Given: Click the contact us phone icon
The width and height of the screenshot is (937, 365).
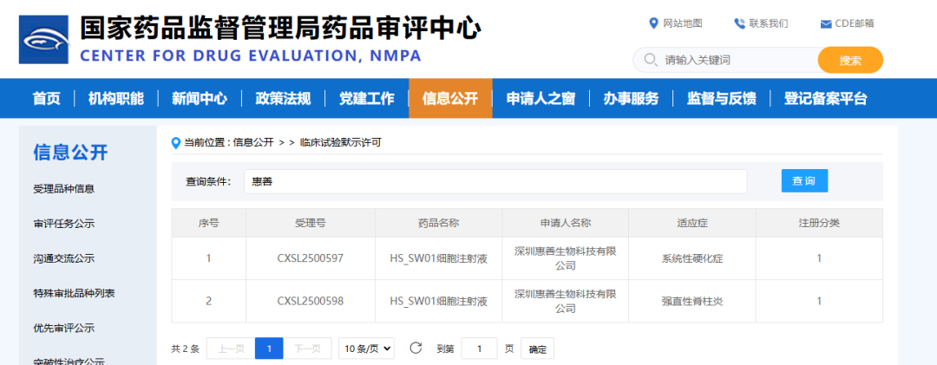Looking at the screenshot, I should point(739,23).
